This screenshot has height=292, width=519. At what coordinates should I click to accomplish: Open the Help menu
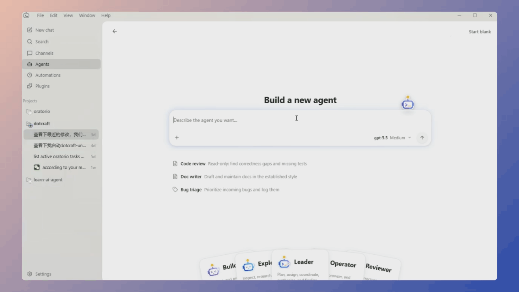pos(106,15)
